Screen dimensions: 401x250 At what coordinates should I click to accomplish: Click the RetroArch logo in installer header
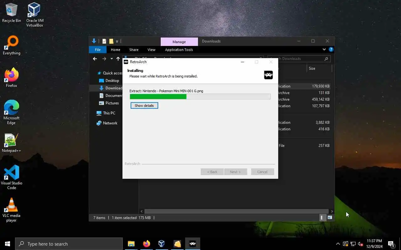point(268,75)
